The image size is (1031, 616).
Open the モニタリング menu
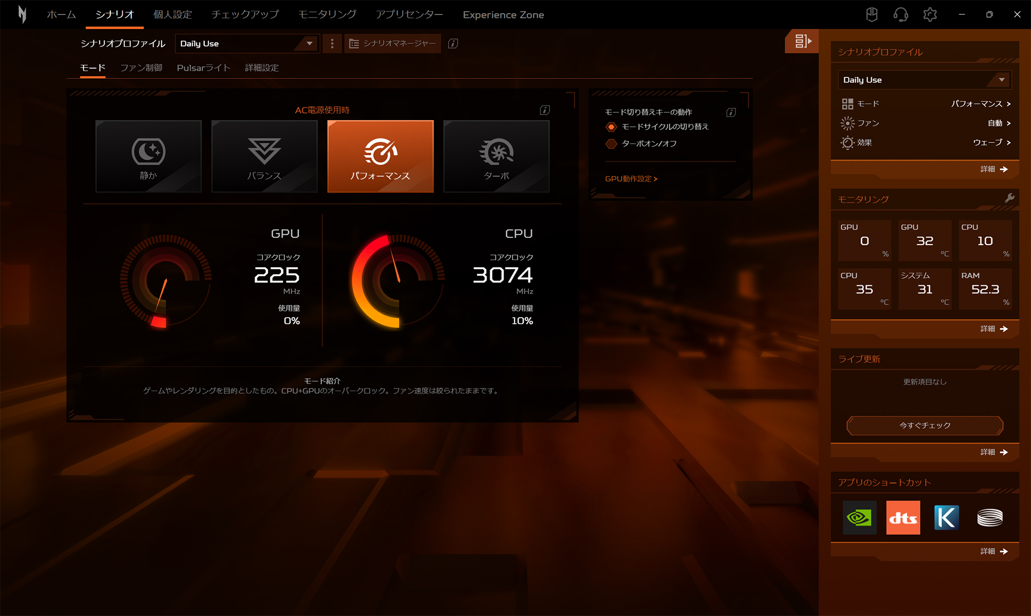pos(327,14)
